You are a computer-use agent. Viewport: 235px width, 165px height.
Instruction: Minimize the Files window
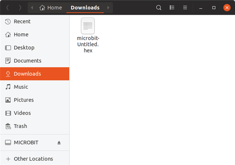tap(201, 8)
